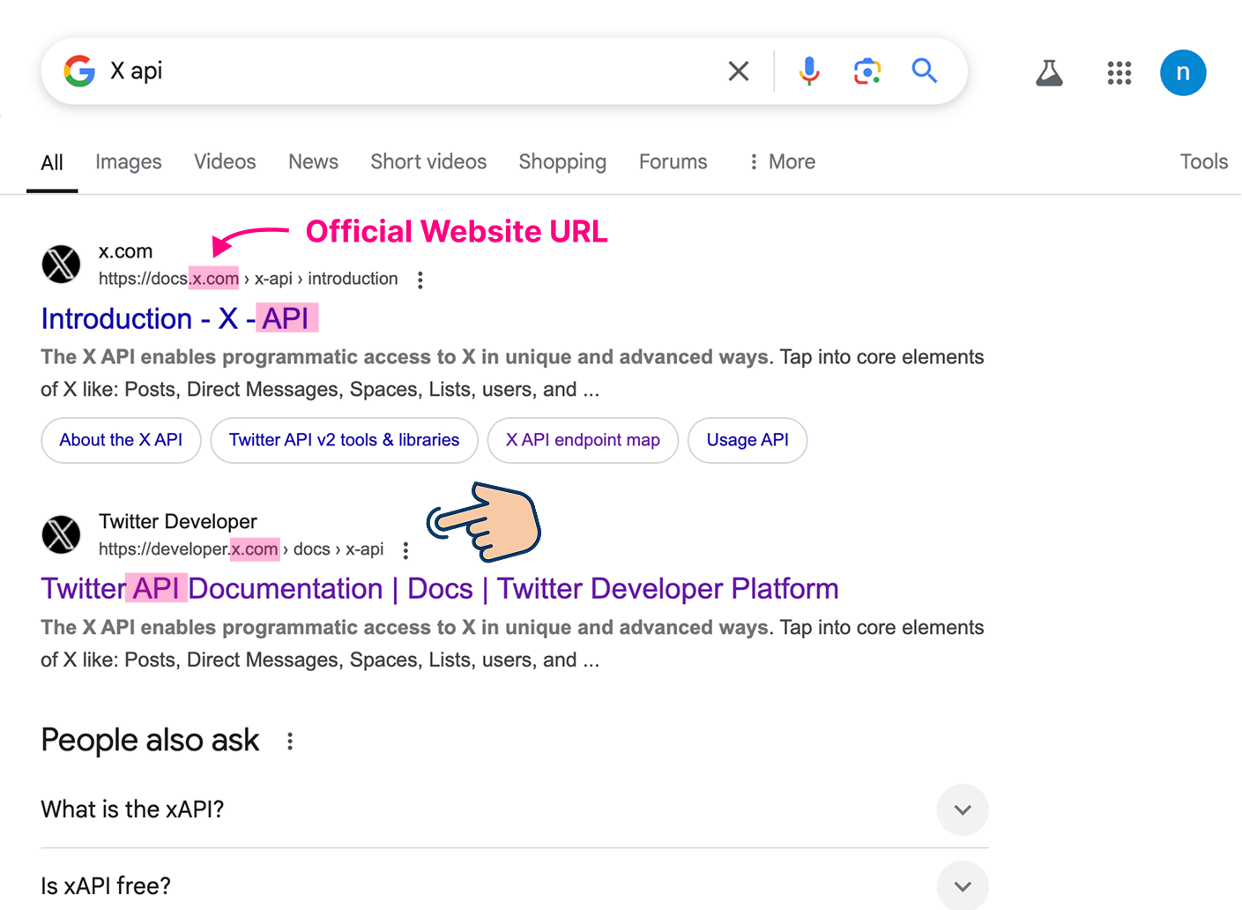Image resolution: width=1242 pixels, height=910 pixels.
Task: Click the 'People also ask' heading
Action: (150, 741)
